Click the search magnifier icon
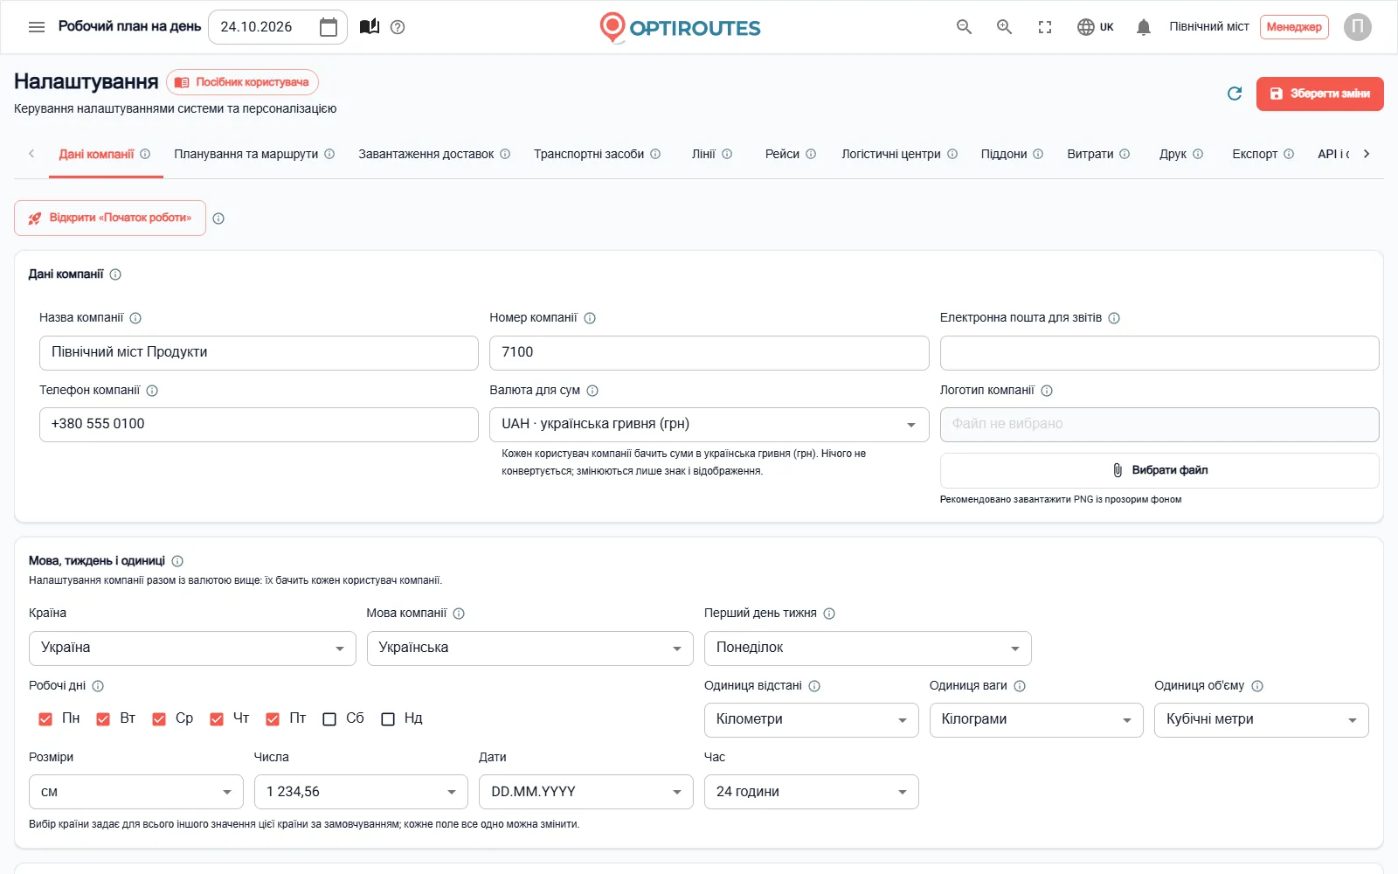This screenshot has height=874, width=1398. coord(964,27)
